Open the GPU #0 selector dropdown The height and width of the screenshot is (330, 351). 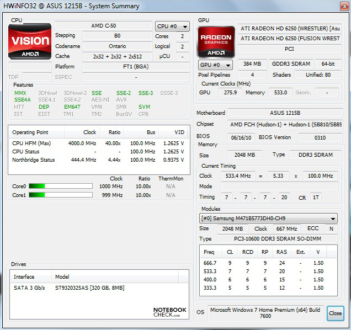click(215, 65)
